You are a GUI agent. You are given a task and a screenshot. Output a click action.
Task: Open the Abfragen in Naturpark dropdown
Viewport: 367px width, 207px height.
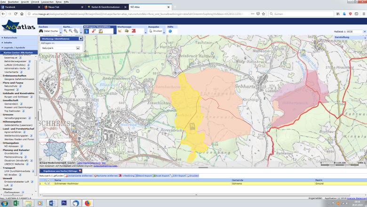point(78,48)
